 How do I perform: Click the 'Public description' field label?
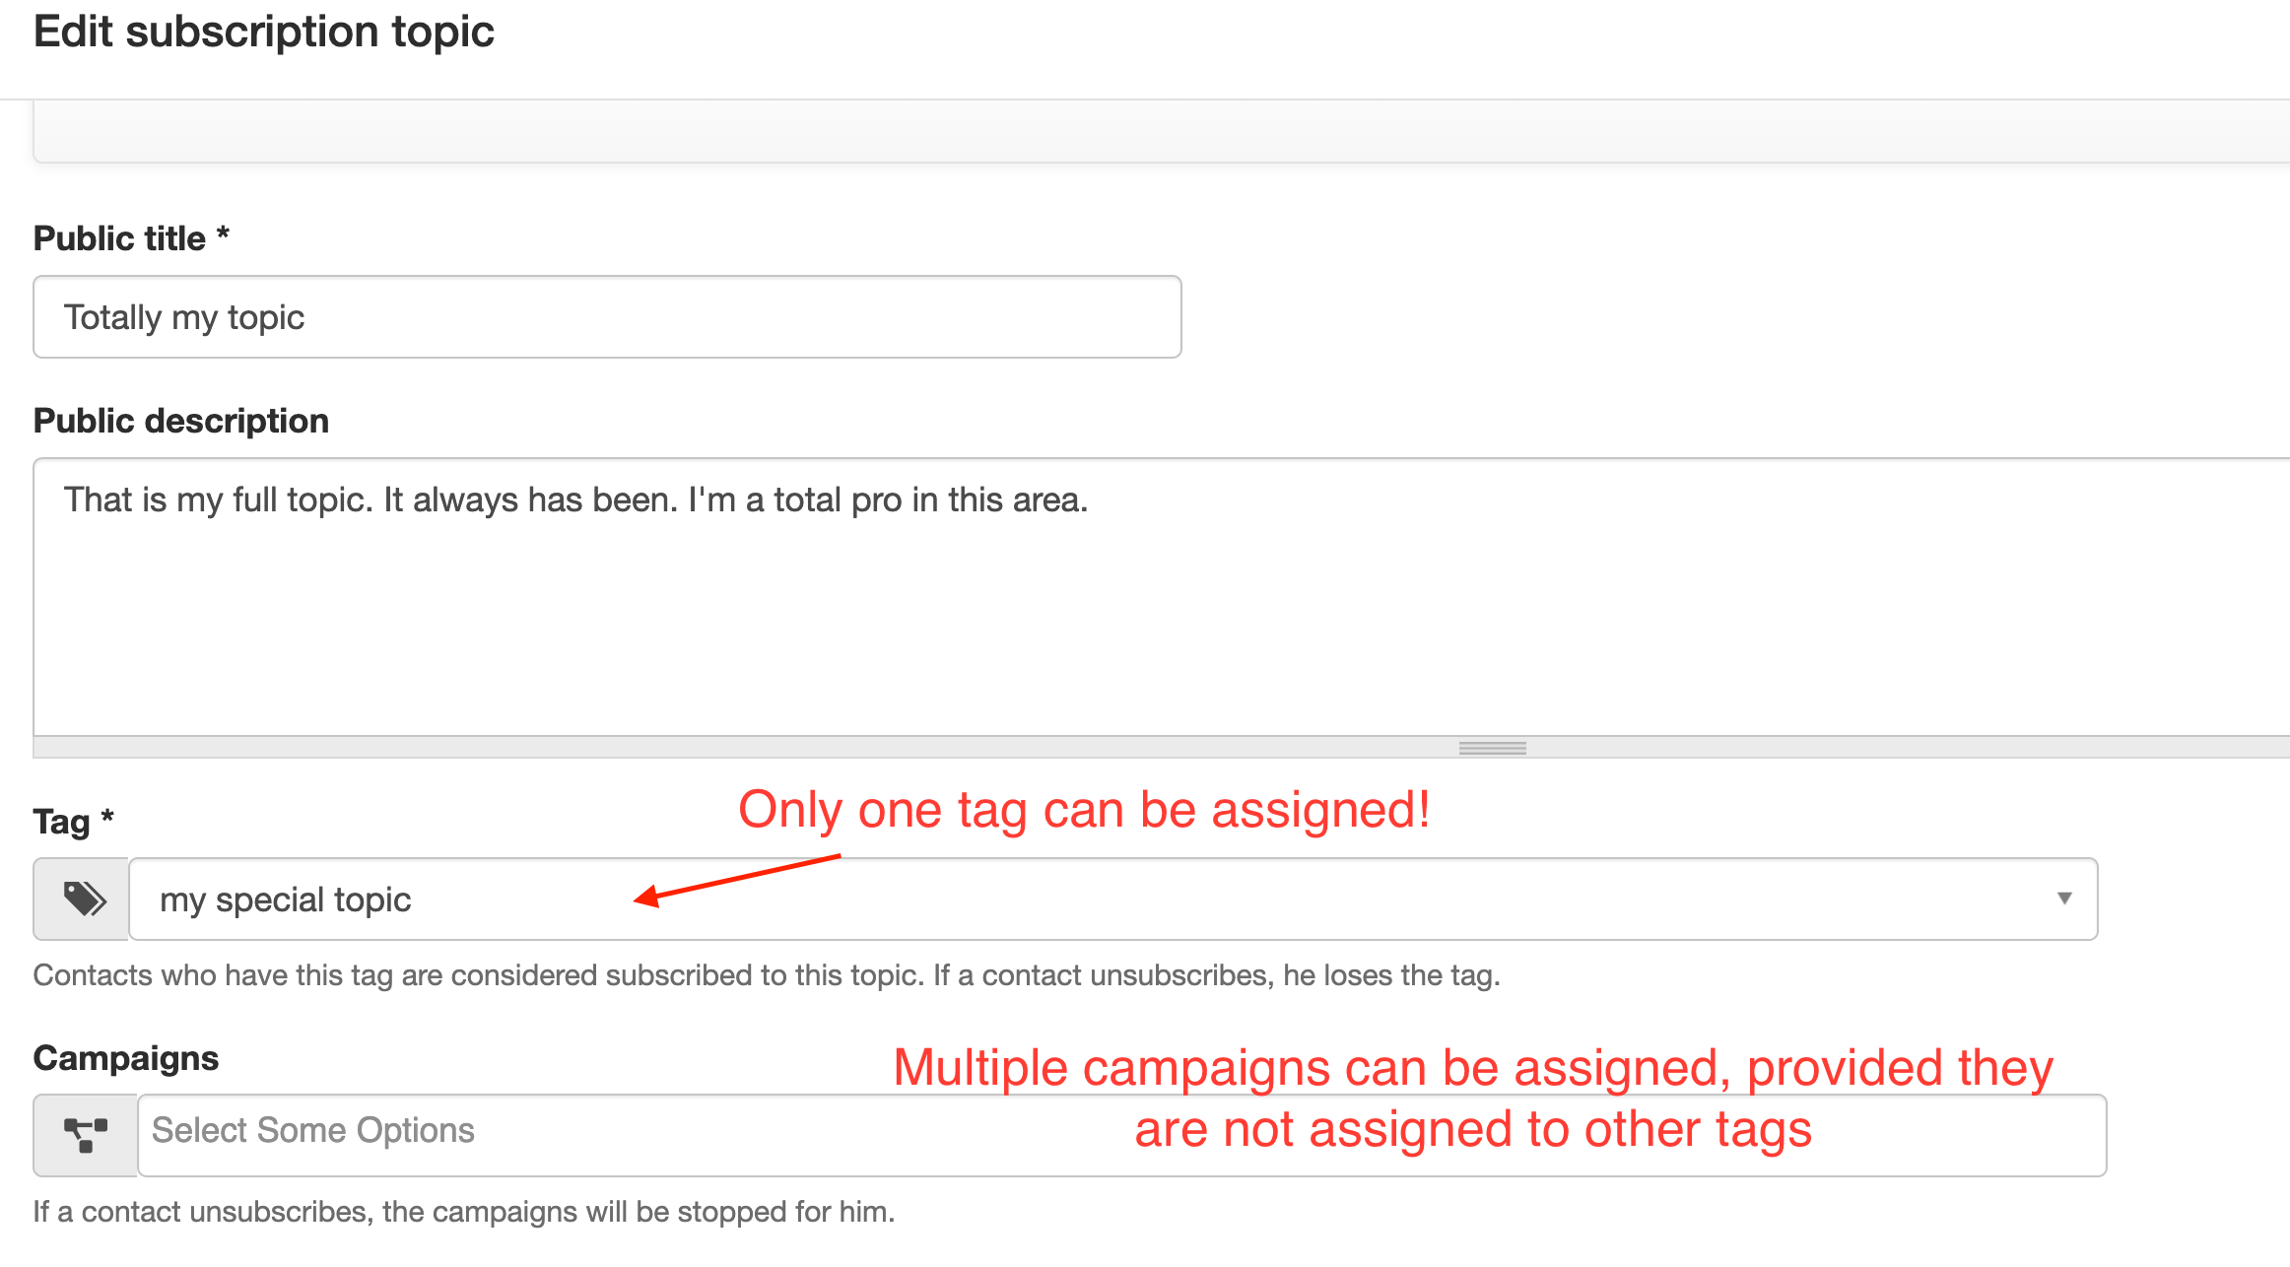coord(181,421)
